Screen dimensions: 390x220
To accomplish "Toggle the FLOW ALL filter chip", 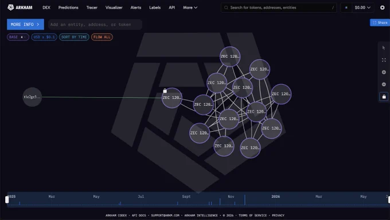I will pyautogui.click(x=102, y=37).
